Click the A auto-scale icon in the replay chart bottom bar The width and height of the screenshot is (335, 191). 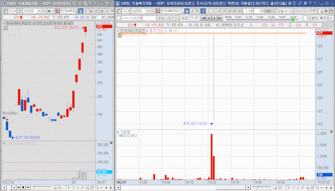pos(331,187)
